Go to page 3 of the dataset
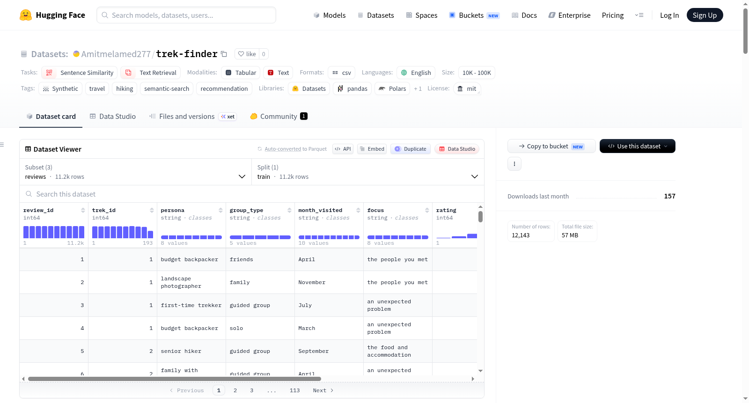 click(251, 390)
